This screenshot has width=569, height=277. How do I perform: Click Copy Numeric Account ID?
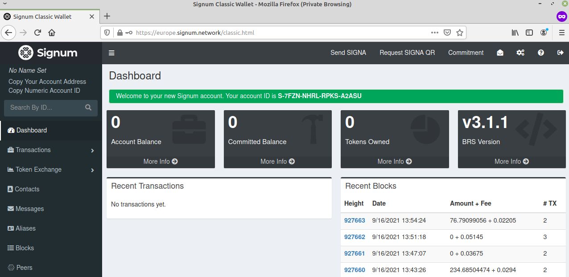(x=44, y=91)
